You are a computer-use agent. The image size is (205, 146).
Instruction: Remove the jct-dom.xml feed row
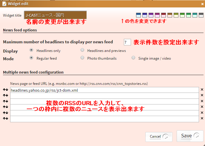point(202,89)
